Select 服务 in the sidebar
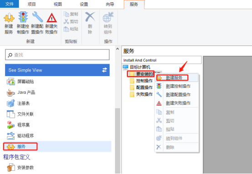Screen dimensions: 252x174 pyautogui.click(x=57, y=147)
